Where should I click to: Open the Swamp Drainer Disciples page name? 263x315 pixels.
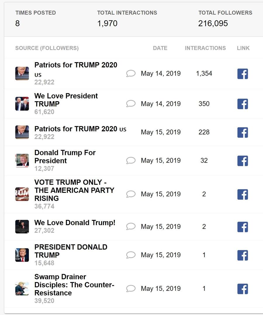74,285
